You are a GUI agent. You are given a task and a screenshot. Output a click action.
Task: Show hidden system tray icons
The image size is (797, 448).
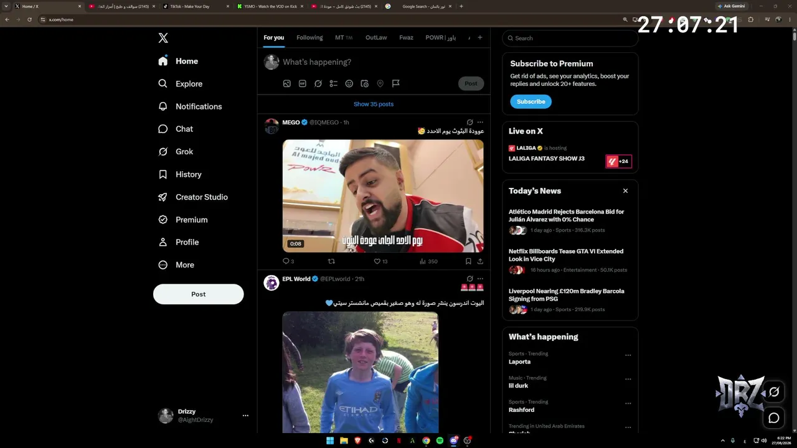[722, 441]
